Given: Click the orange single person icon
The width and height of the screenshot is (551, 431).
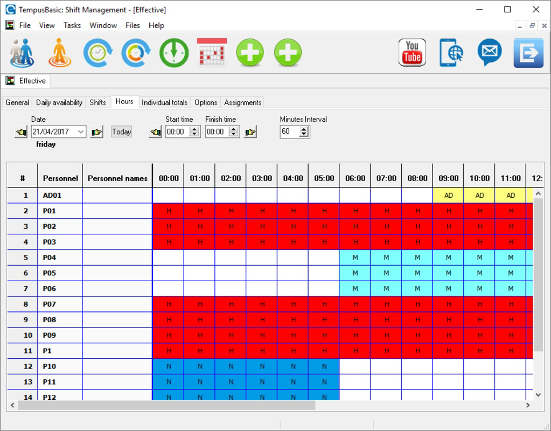Looking at the screenshot, I should click(60, 53).
